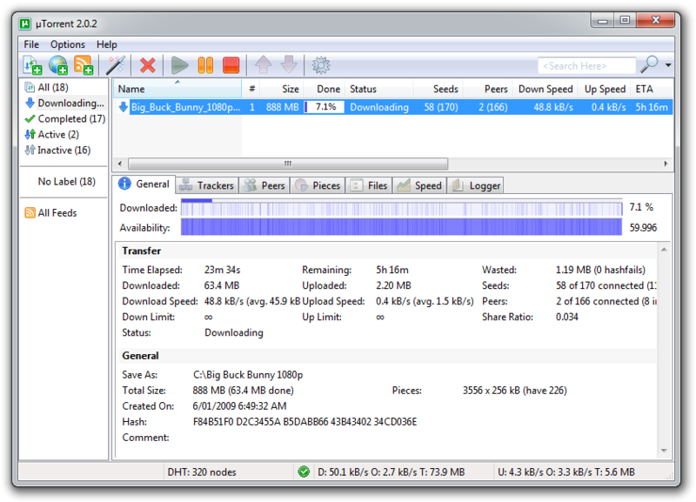Switch to the Trackers tab
The height and width of the screenshot is (502, 696).
tap(206, 184)
